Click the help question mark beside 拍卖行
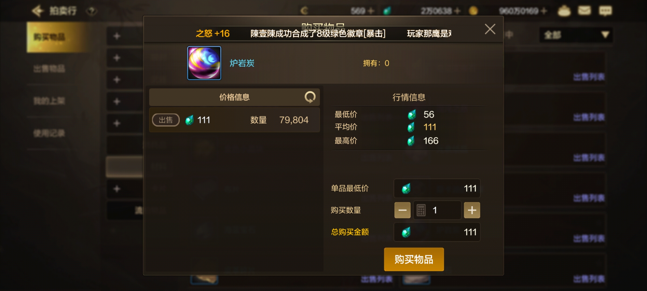Screen dimensions: 647x291 point(92,11)
